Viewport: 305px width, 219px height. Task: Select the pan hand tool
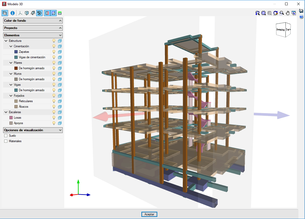pyautogui.click(x=287, y=13)
